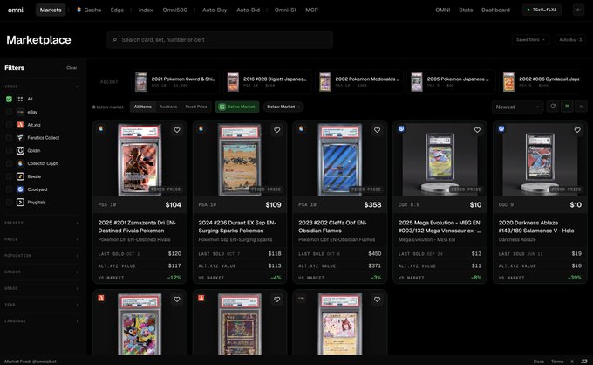Expand the Price filter section
The height and width of the screenshot is (365, 593).
pyautogui.click(x=42, y=239)
